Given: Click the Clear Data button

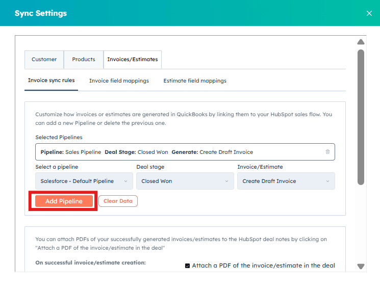Looking at the screenshot, I should pyautogui.click(x=118, y=201).
